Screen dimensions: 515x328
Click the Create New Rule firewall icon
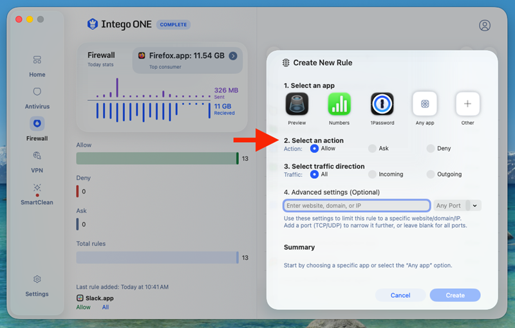tap(286, 62)
